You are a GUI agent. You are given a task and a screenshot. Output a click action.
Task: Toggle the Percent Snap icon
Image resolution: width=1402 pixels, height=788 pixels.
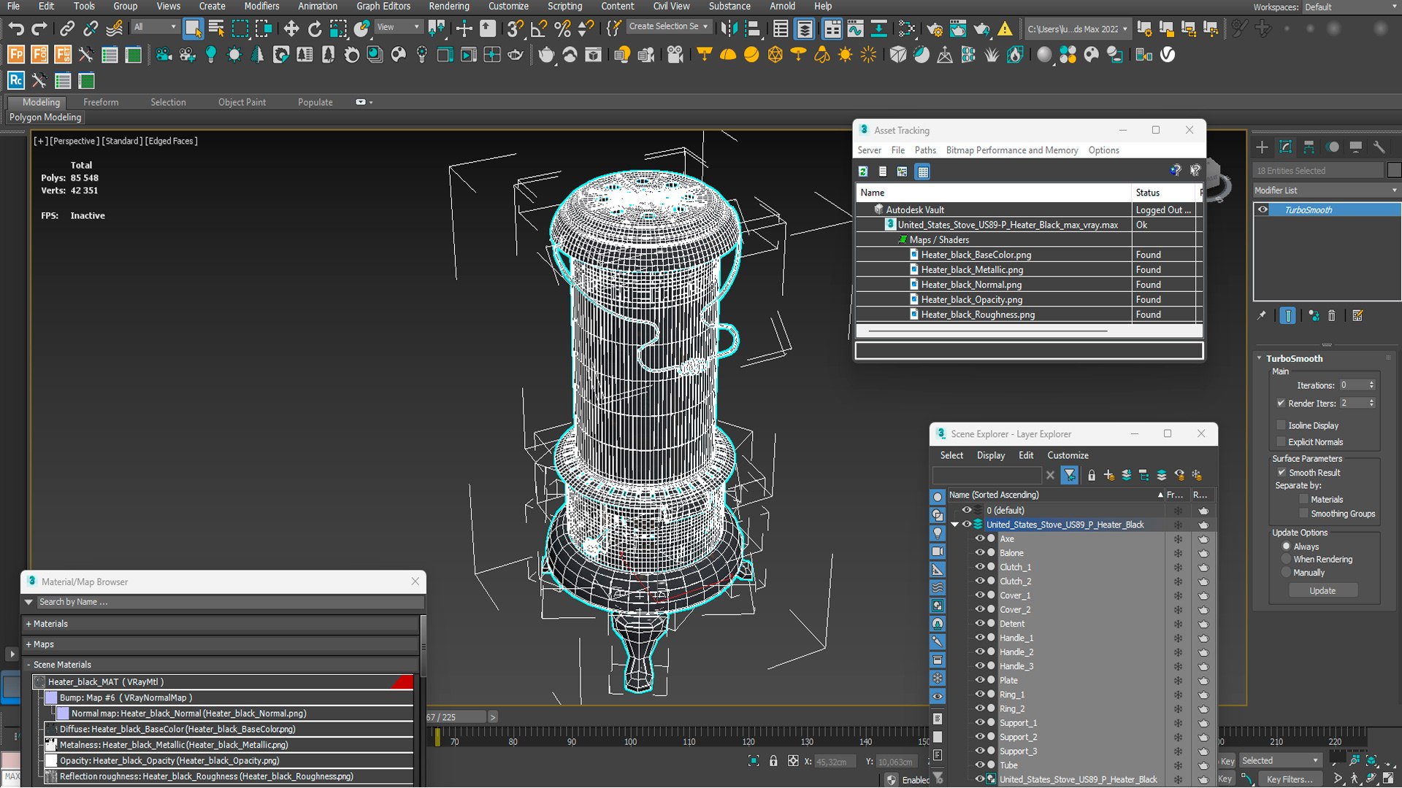(562, 28)
